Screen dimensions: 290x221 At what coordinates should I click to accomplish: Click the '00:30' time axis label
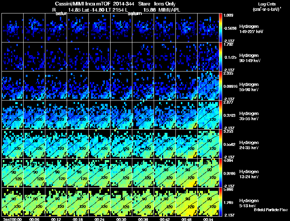[x=121, y=219]
